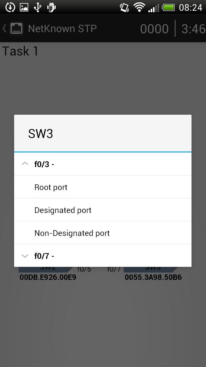Tap the NetKnown STP ethernet app icon
206x367 pixels.
click(x=16, y=29)
